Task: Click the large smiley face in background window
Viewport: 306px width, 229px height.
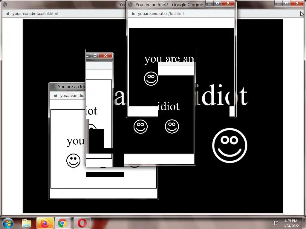Action: click(x=230, y=146)
